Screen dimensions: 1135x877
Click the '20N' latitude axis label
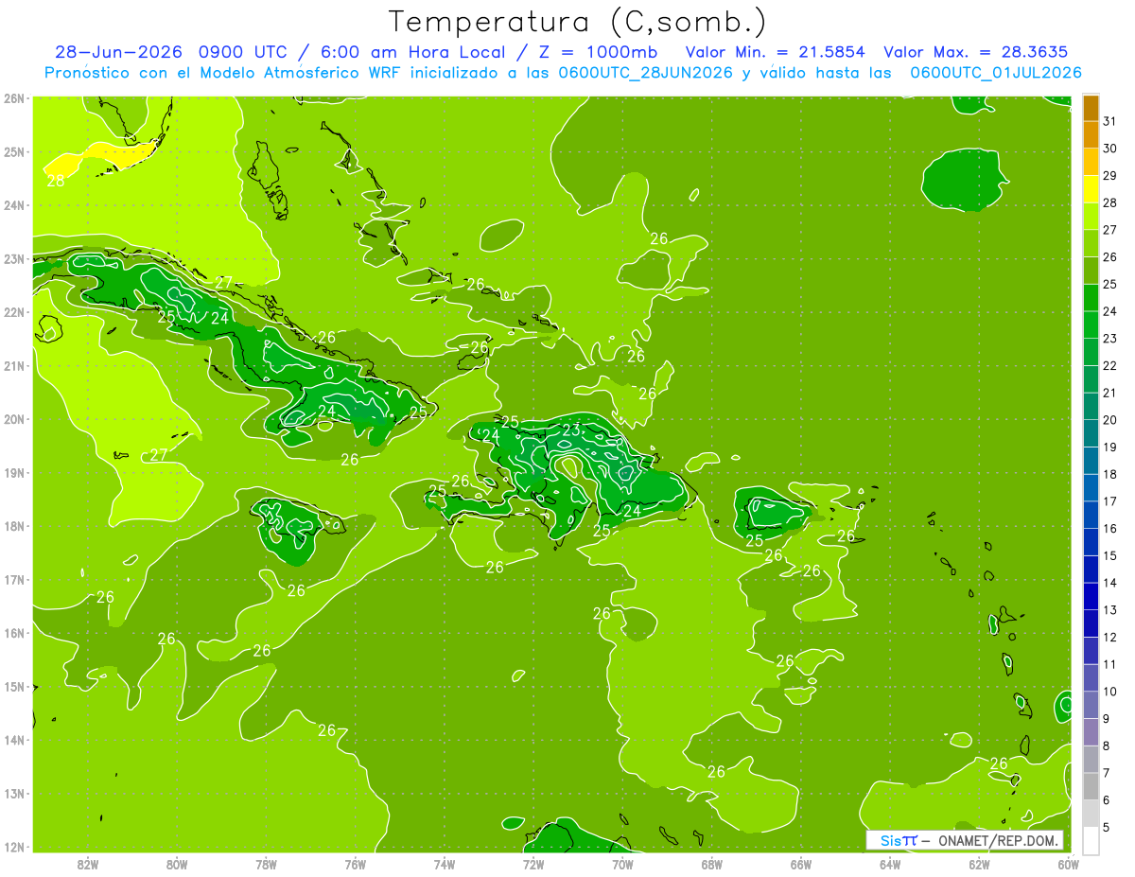tap(15, 419)
